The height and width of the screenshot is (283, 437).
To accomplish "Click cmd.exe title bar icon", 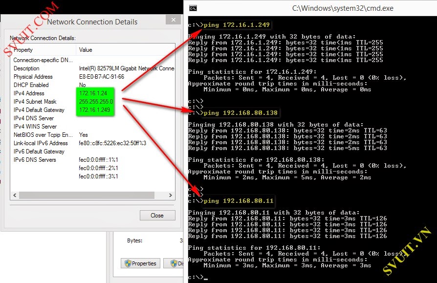I will (193, 8).
